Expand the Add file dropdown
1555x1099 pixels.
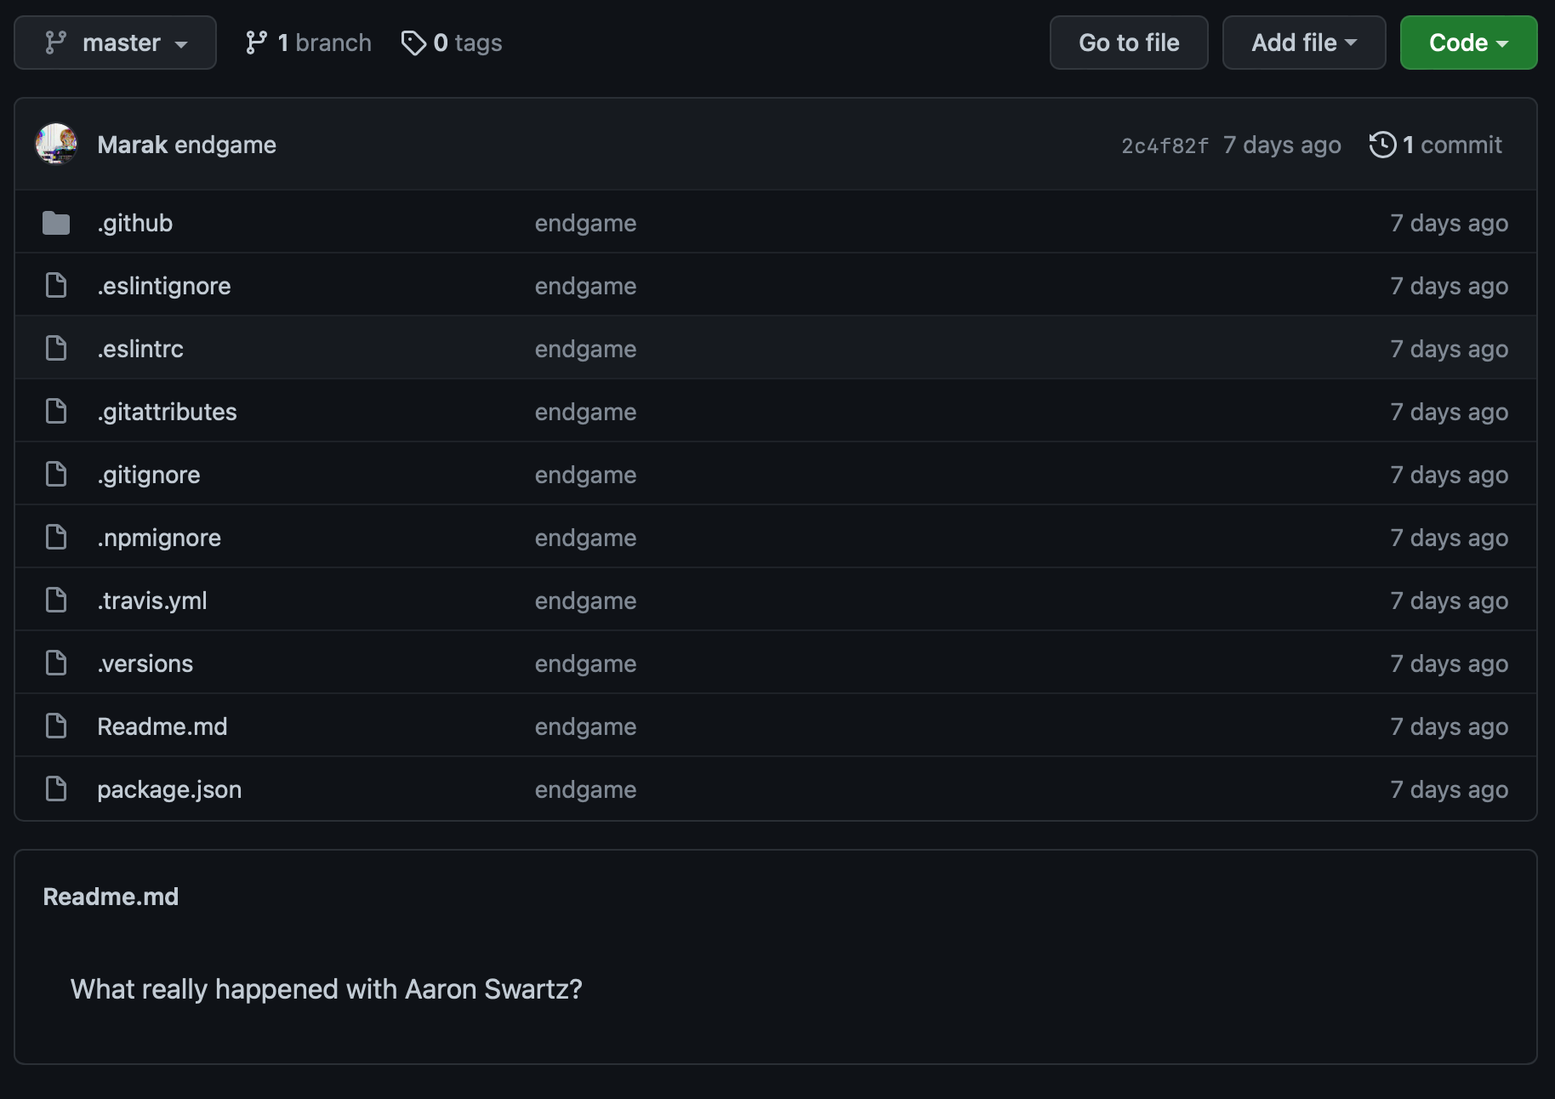click(1303, 43)
